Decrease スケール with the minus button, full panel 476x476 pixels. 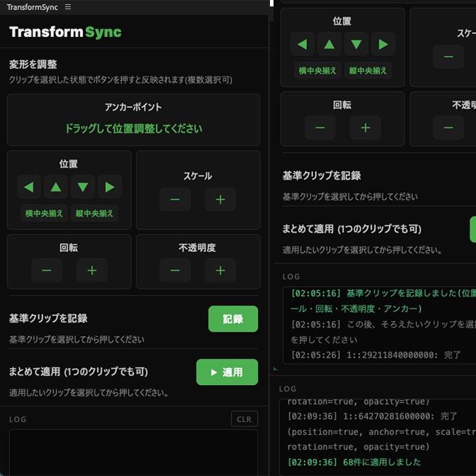175,200
